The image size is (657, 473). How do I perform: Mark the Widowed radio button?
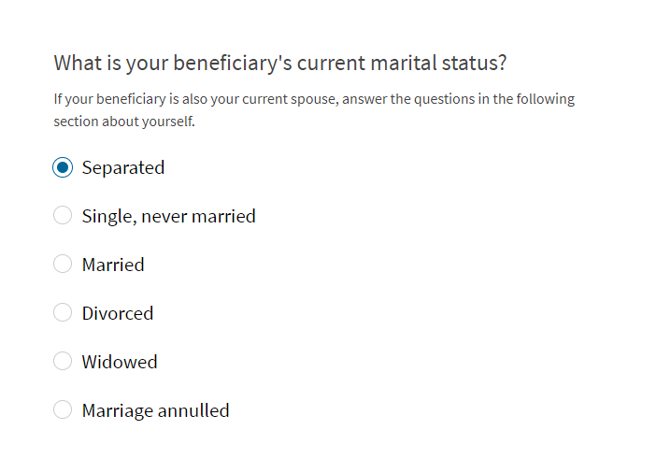(x=63, y=361)
